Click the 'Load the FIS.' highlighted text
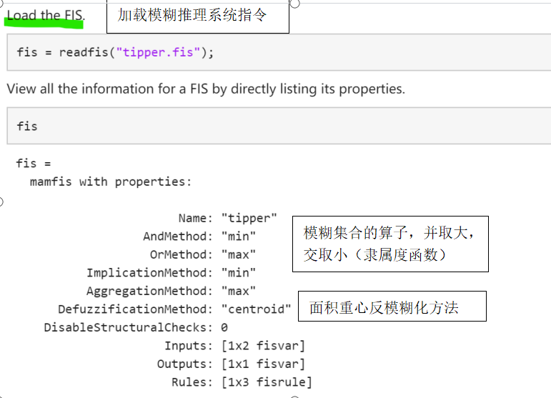 [x=46, y=16]
